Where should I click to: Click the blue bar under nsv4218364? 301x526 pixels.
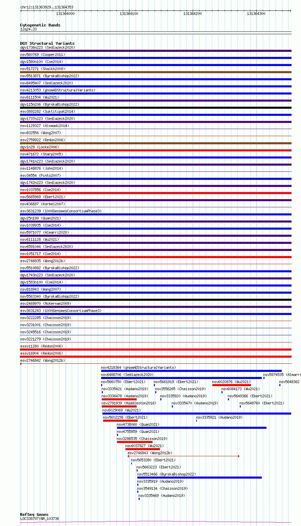click(x=191, y=371)
